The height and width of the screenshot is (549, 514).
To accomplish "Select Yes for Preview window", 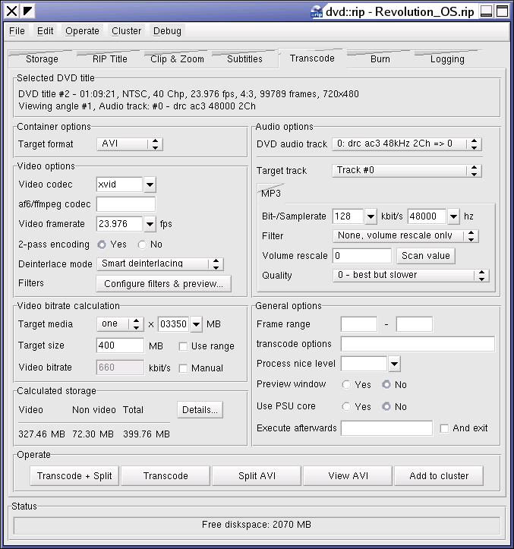I will (x=346, y=385).
